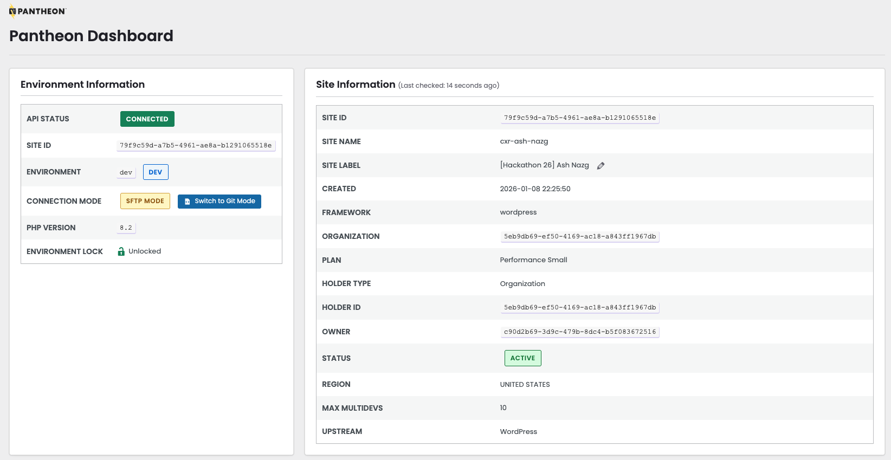Click the UPSTREAM row label
The height and width of the screenshot is (460, 891).
coord(342,432)
